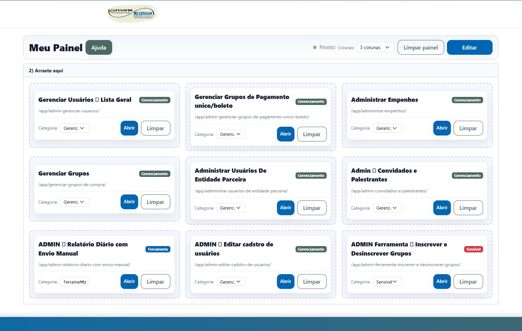Open the Ajuda help panel
Screen dimensions: 522x331
tap(99, 47)
